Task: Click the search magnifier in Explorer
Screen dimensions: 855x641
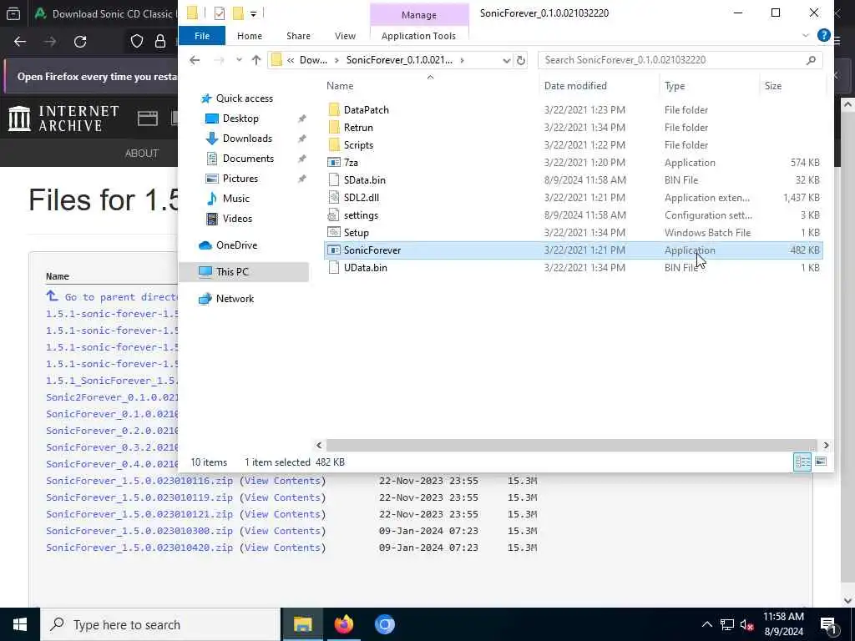Action: coord(811,60)
